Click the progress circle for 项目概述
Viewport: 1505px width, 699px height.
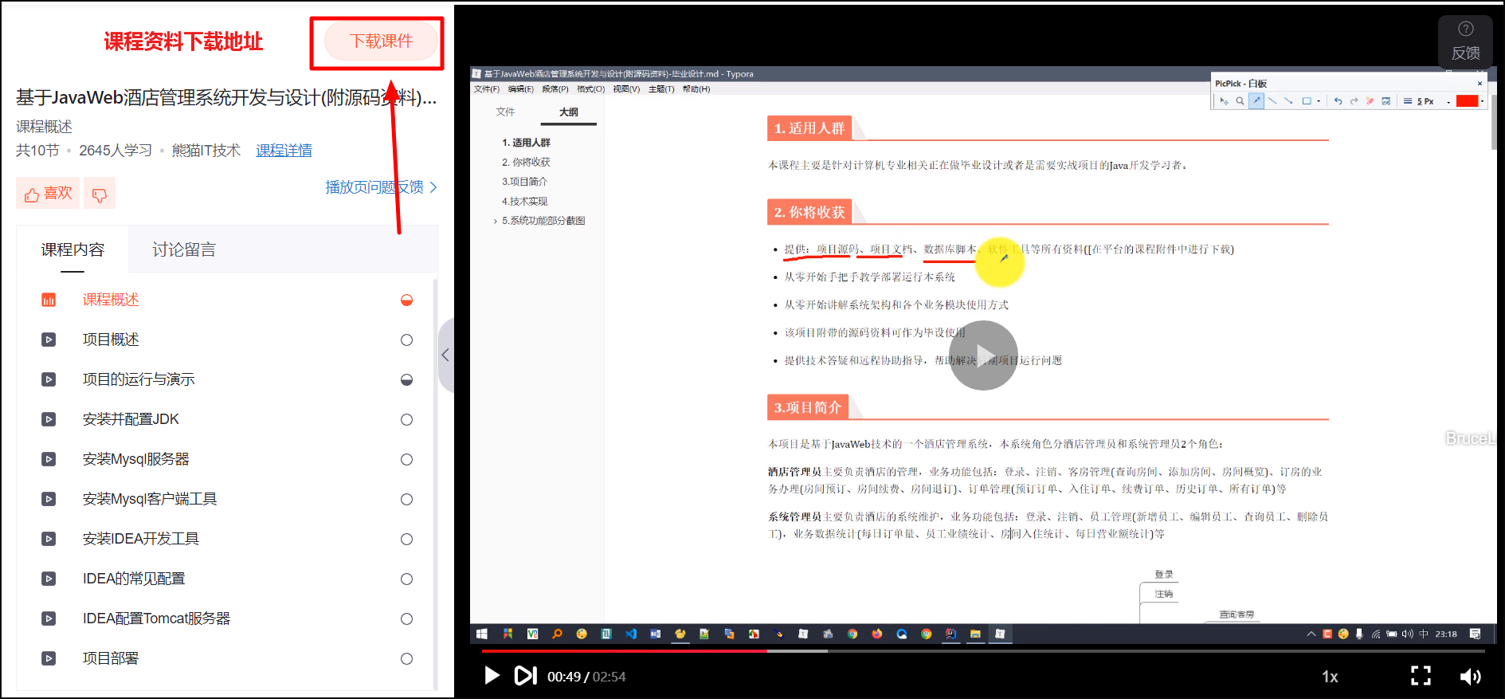tap(406, 340)
